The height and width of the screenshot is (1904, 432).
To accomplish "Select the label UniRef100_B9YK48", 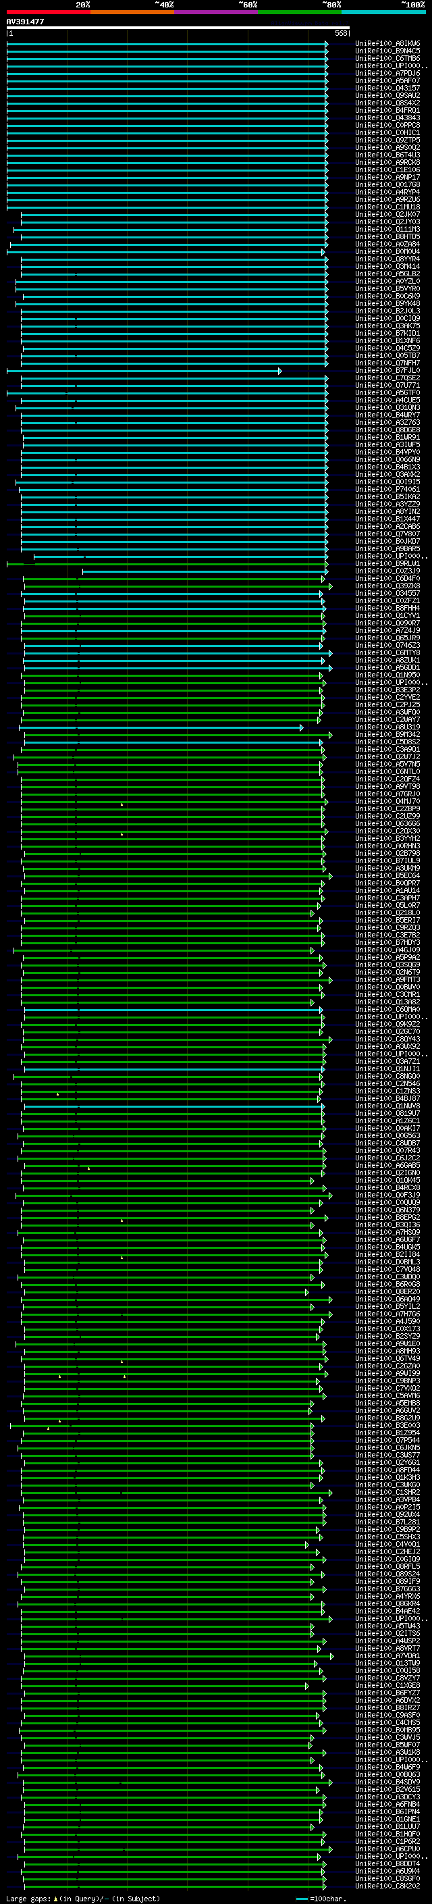I will [387, 303].
